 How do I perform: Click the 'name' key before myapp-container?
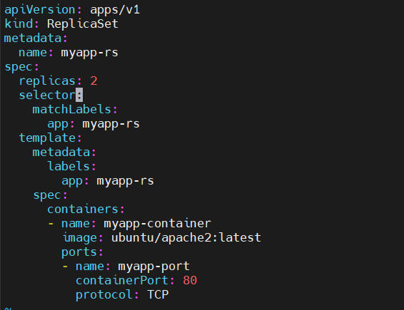tap(76, 224)
